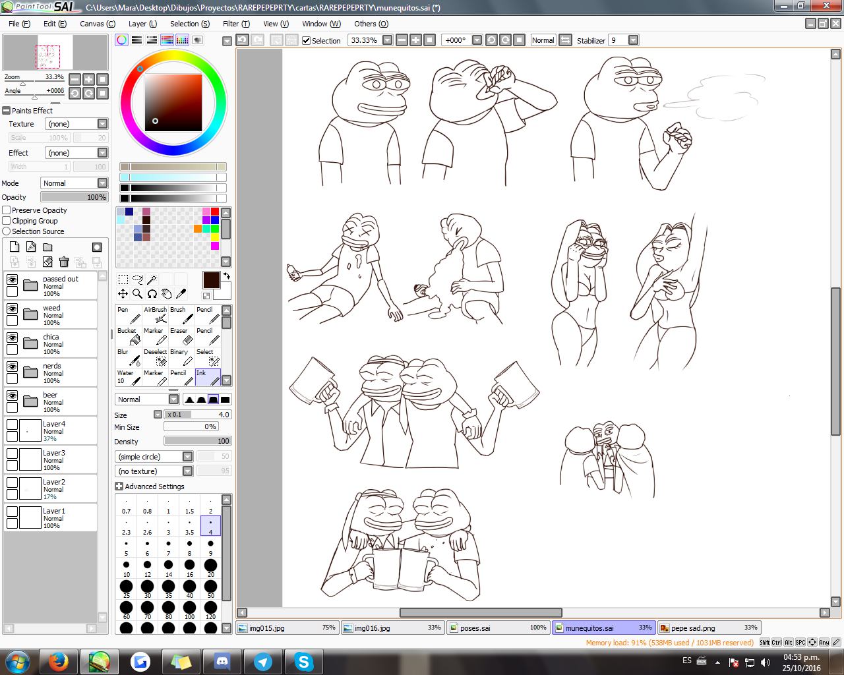Switch to the pepe sad.png document tab
The height and width of the screenshot is (675, 844).
coord(709,628)
